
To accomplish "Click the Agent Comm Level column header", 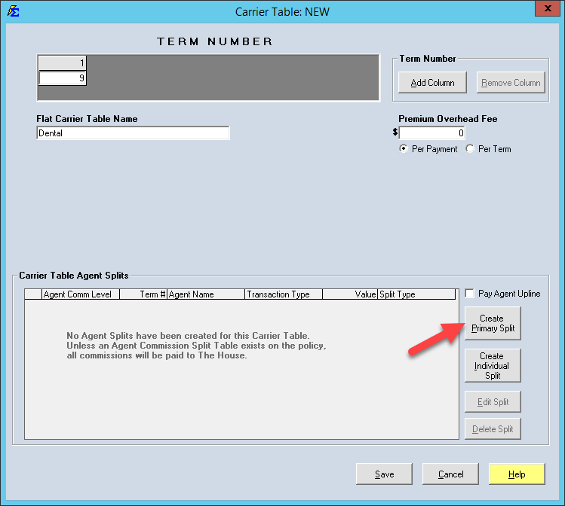I will coord(77,294).
